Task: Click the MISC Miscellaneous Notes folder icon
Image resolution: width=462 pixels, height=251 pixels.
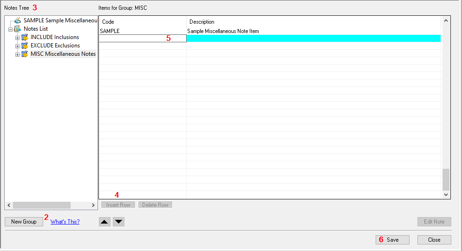Action: point(25,54)
